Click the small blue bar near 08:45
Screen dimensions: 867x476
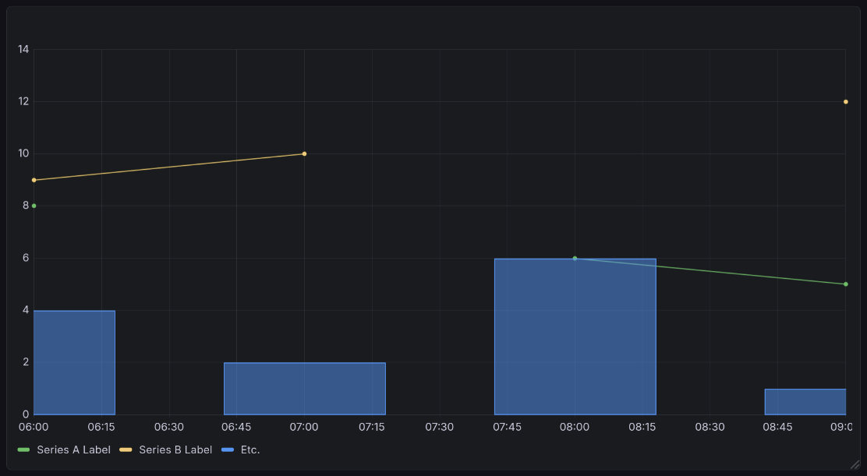coord(805,400)
